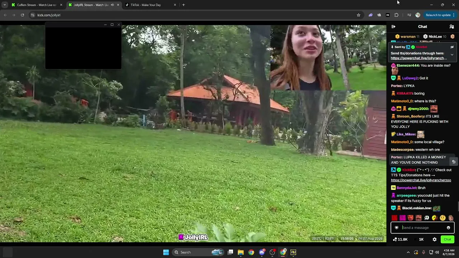Screen dimensions: 459x258
Task: Click the taskbar Search box
Action: coord(198,252)
